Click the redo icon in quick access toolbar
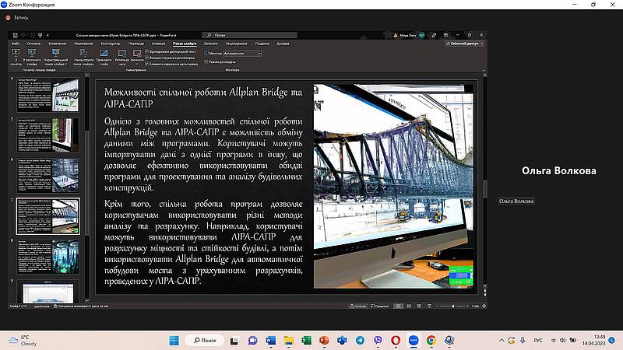The width and height of the screenshot is (623, 350). tap(33, 35)
